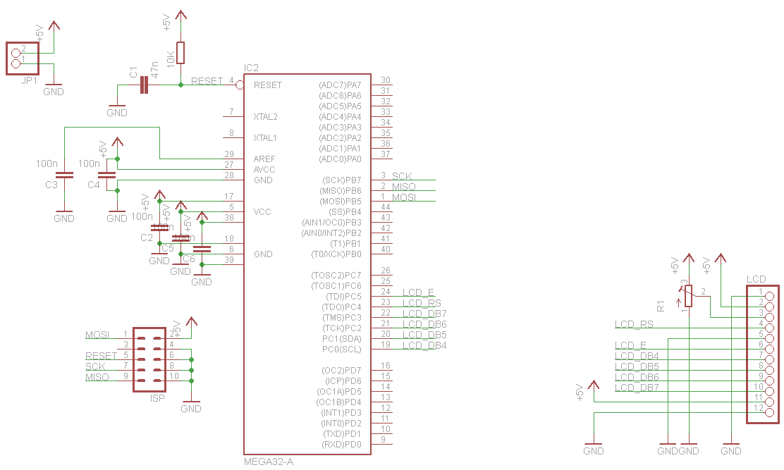Click the PC0(SCL) pin label

click(341, 349)
